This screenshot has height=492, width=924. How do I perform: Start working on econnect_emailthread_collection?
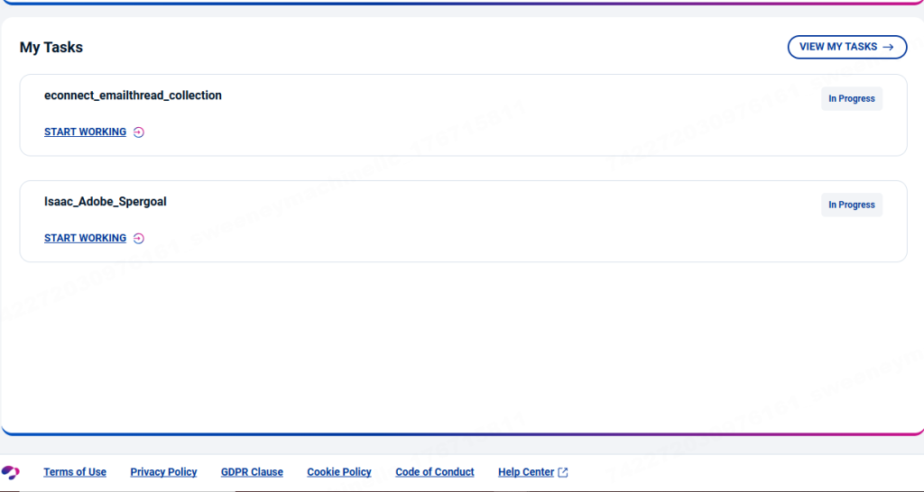point(85,132)
